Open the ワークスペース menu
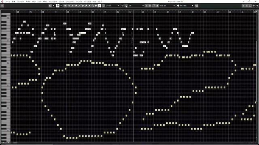 coord(70,2)
